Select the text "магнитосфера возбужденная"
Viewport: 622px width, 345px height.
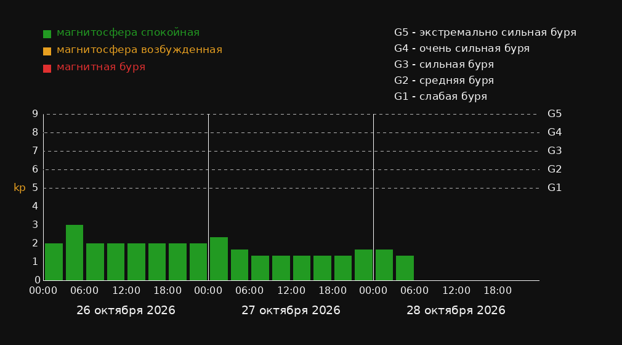[139, 50]
